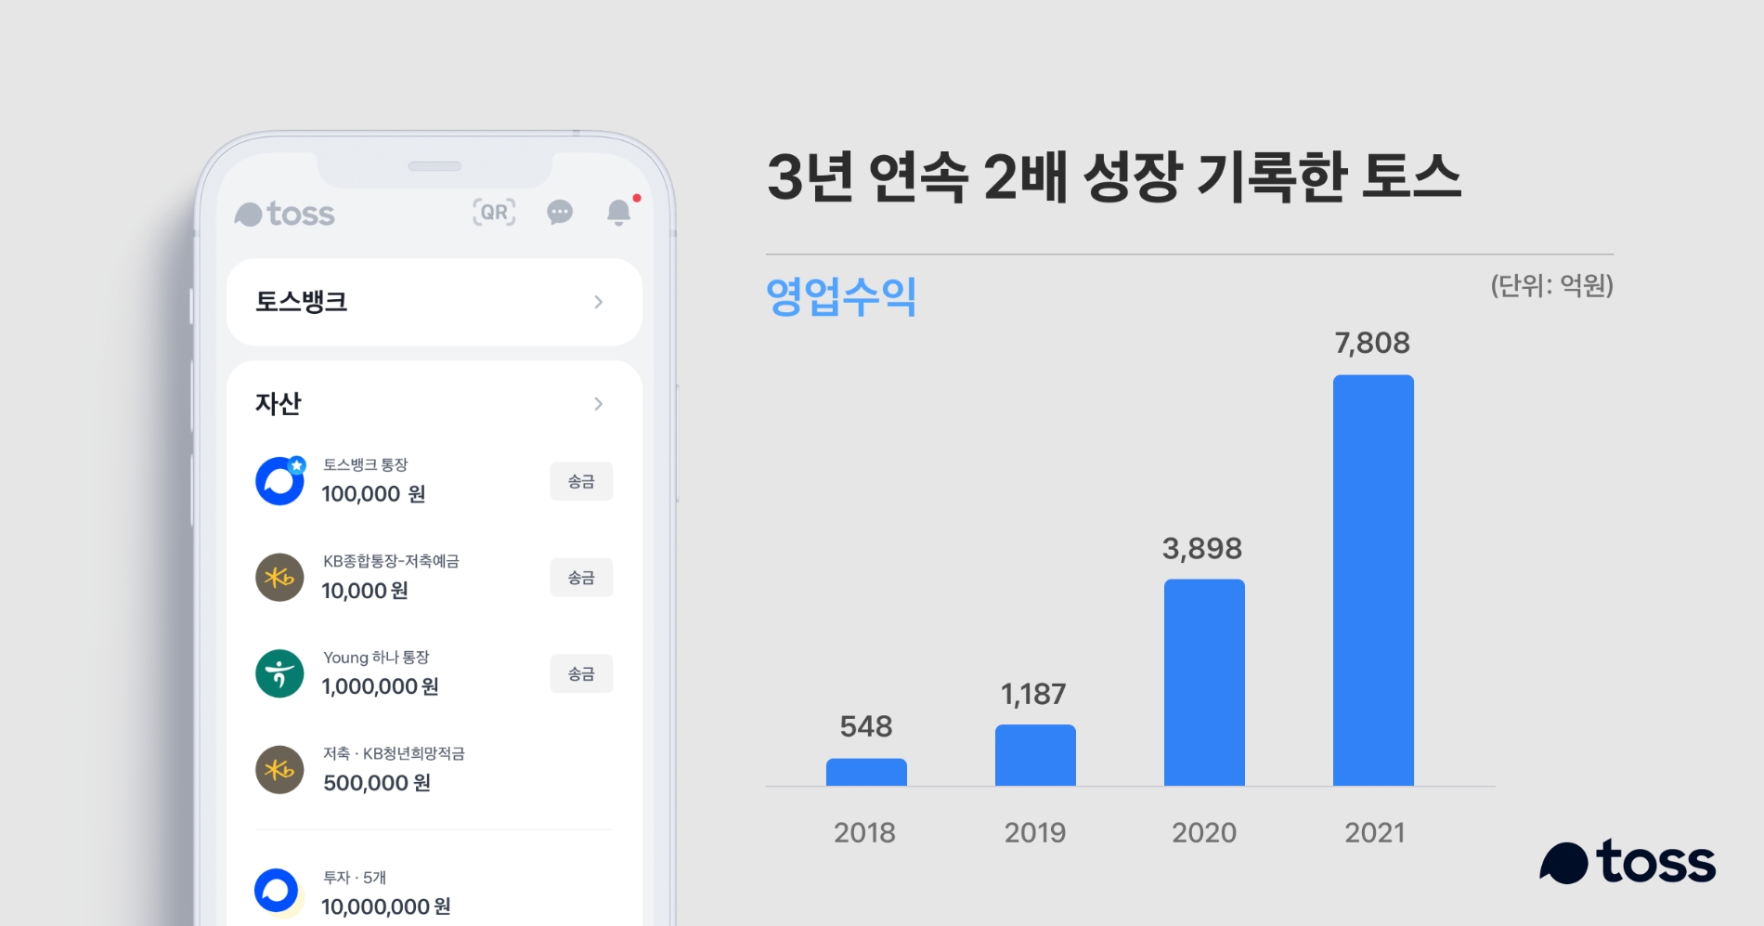Click 송금 beside Young 하나 통장

tap(581, 673)
